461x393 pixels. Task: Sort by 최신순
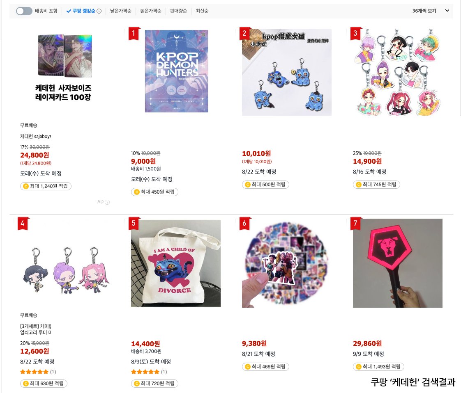pos(202,11)
